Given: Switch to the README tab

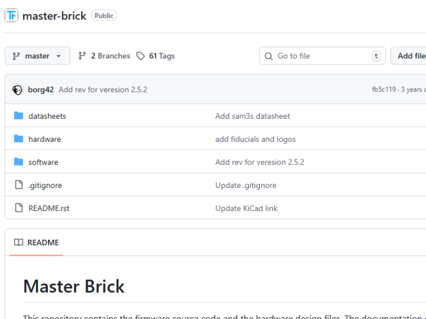Looking at the screenshot, I should pyautogui.click(x=37, y=242).
